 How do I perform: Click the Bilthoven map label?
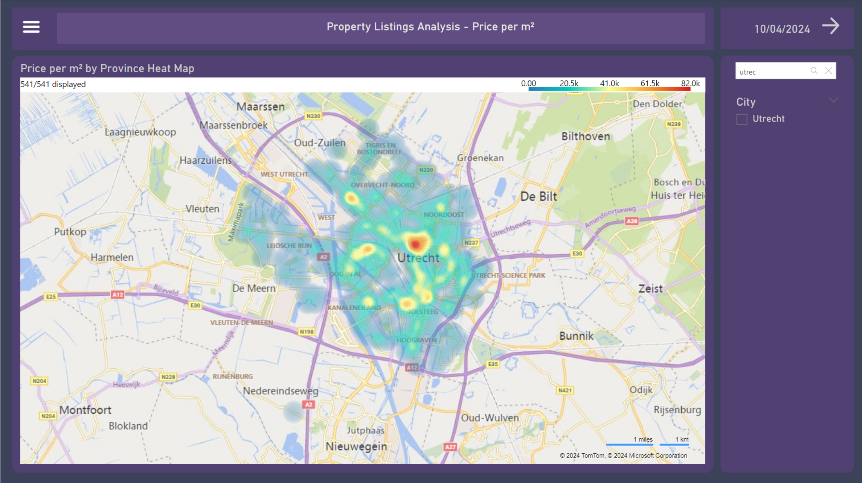(x=586, y=137)
